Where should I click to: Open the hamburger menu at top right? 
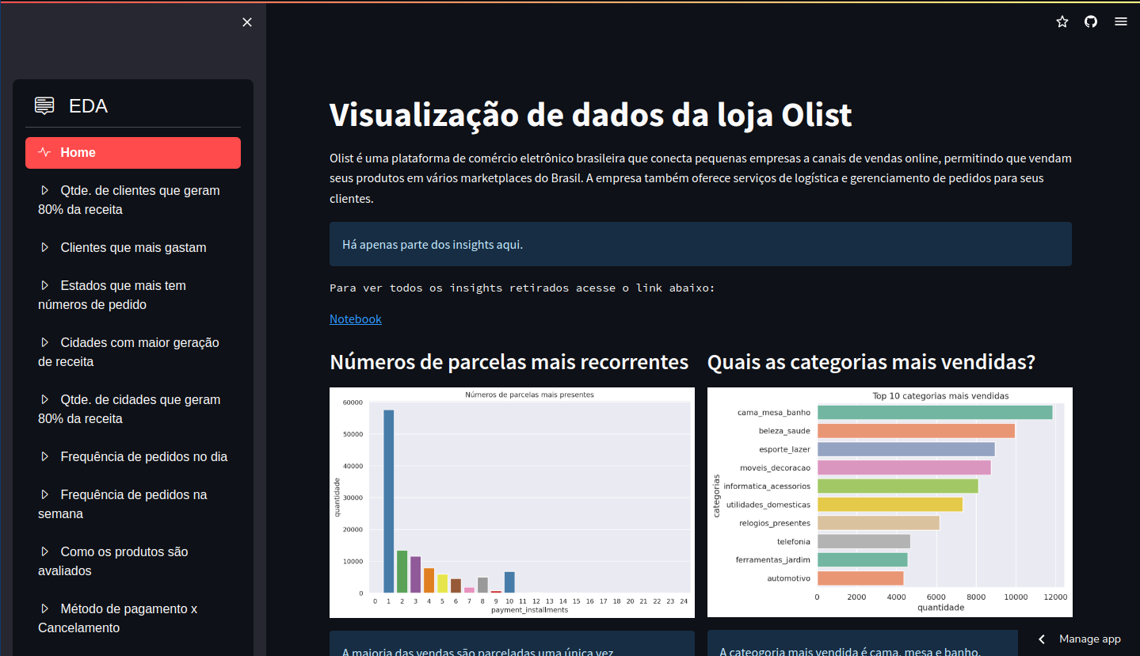click(1121, 21)
